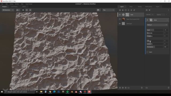Click the trash icon below the properties panel
Image resolution: width=171 pixels, height=96 pixels.
point(169,88)
